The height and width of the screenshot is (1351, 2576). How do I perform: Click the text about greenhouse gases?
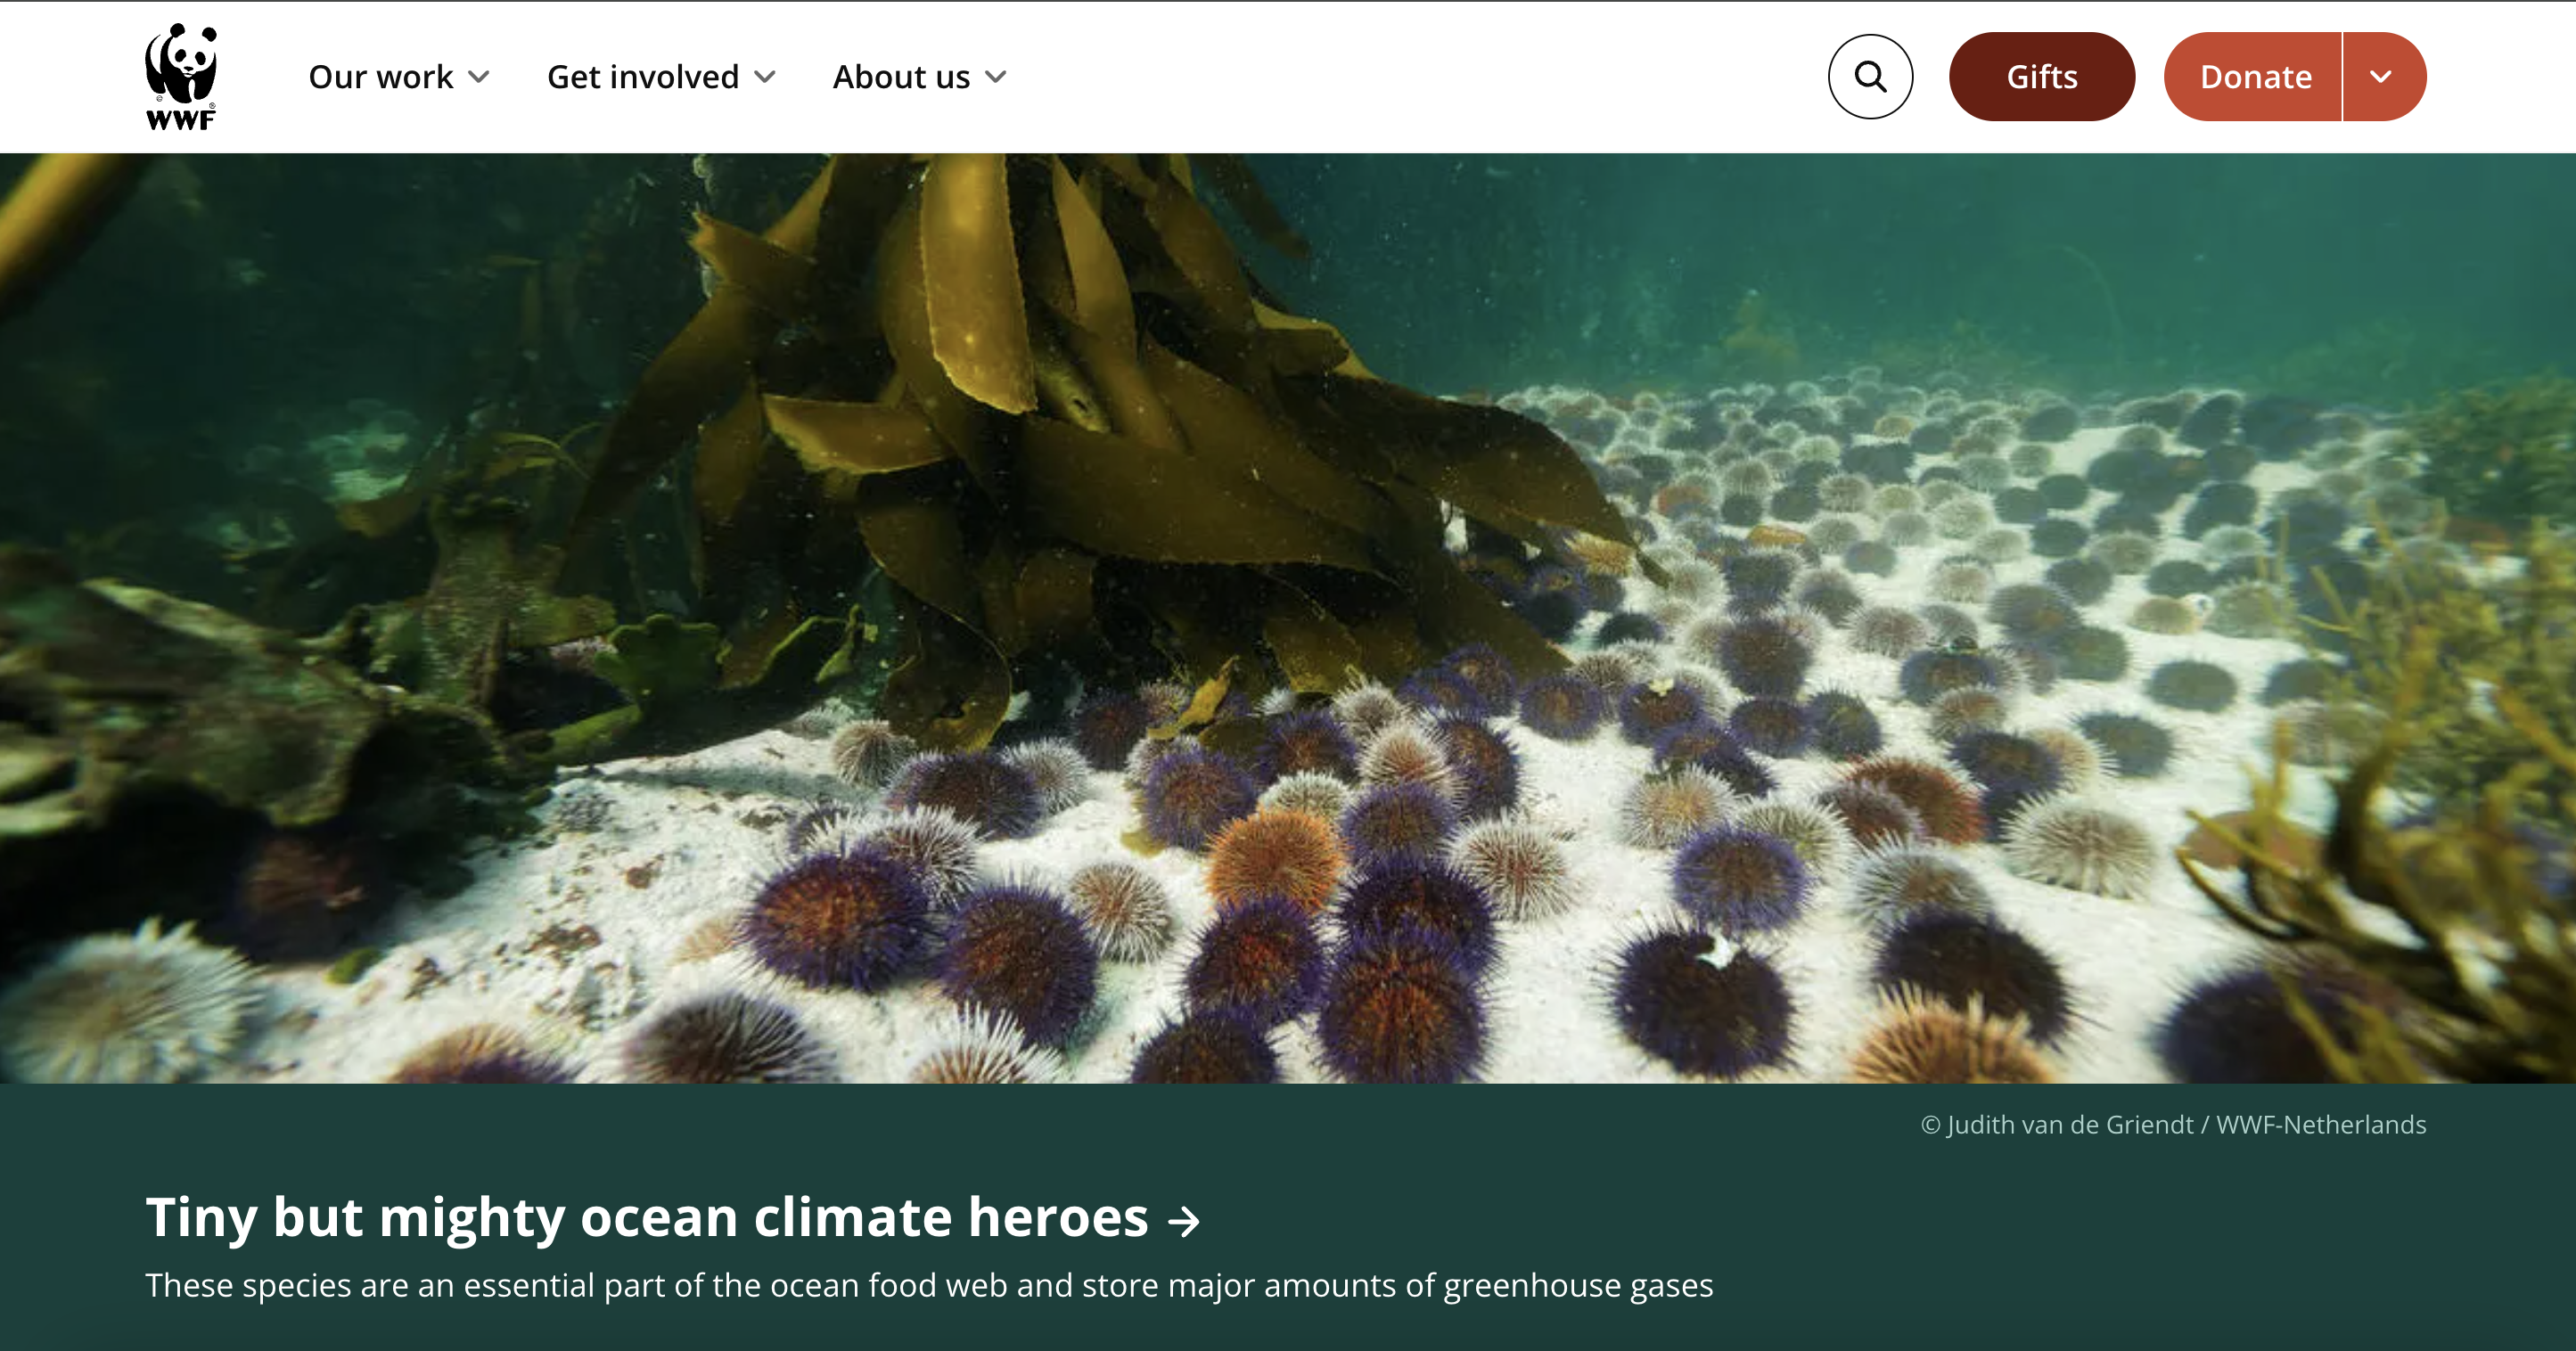coord(929,1285)
